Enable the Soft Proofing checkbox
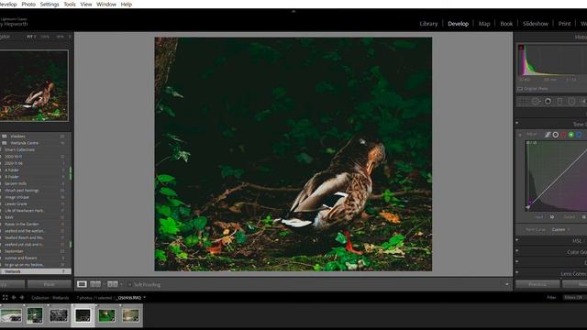 point(130,285)
